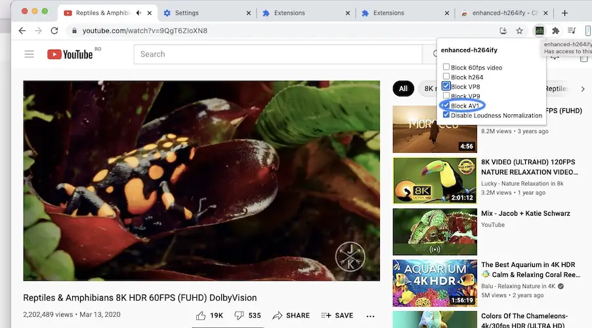Click SHARE button under video

coord(291,316)
